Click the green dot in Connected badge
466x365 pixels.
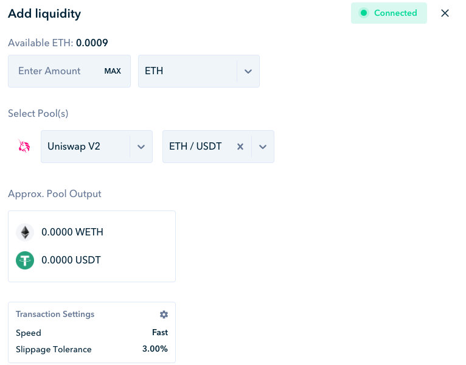coord(364,13)
